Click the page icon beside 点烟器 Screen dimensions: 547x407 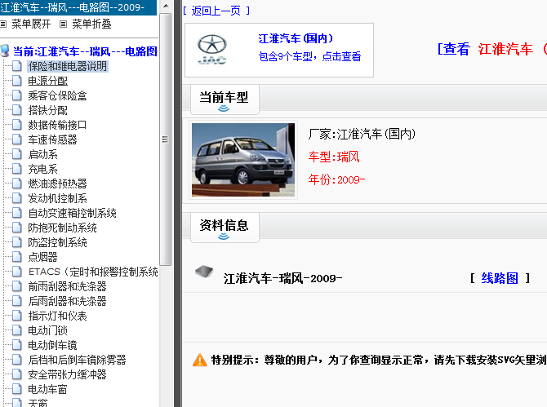17,257
